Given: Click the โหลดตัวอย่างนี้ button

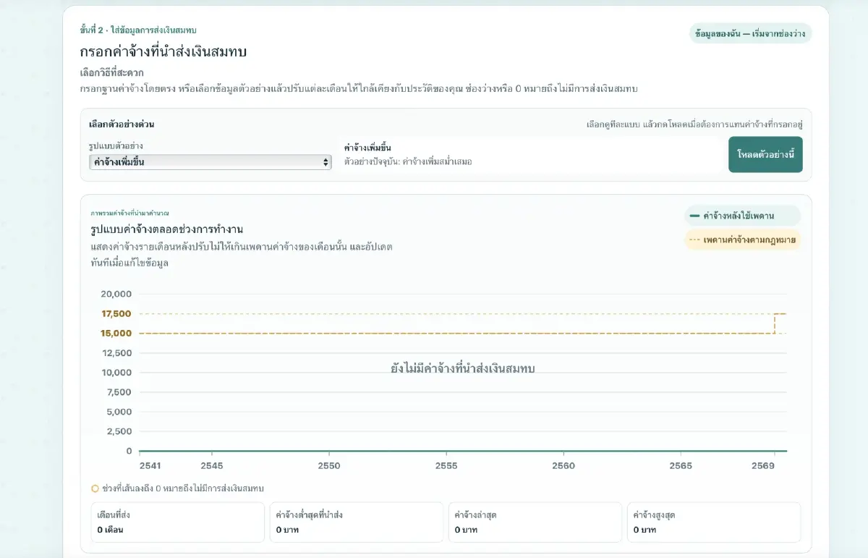Looking at the screenshot, I should pos(765,155).
